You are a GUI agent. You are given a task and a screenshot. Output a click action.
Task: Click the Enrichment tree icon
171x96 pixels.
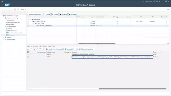[7, 24]
